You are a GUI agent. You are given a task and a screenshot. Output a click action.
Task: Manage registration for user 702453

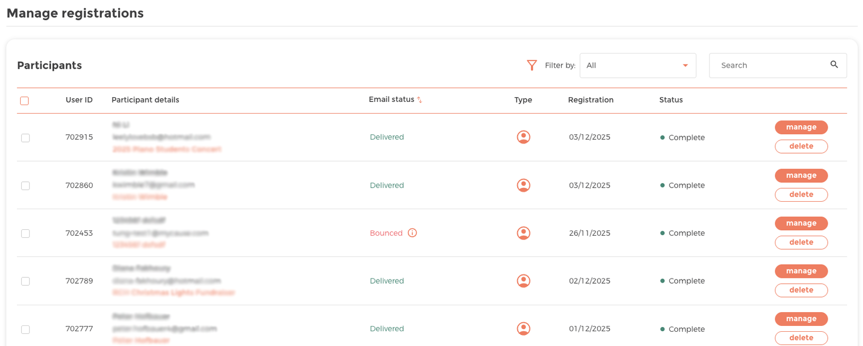tap(801, 223)
